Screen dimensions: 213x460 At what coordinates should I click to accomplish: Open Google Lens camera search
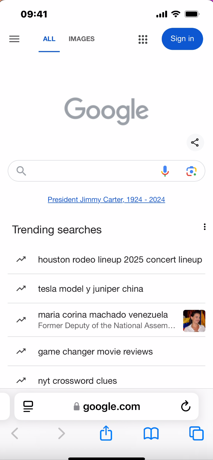tap(191, 171)
